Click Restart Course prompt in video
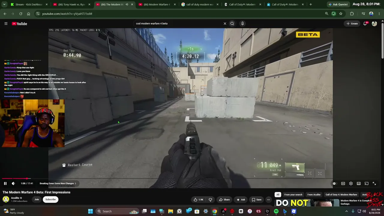The height and width of the screenshot is (216, 384). (x=77, y=165)
